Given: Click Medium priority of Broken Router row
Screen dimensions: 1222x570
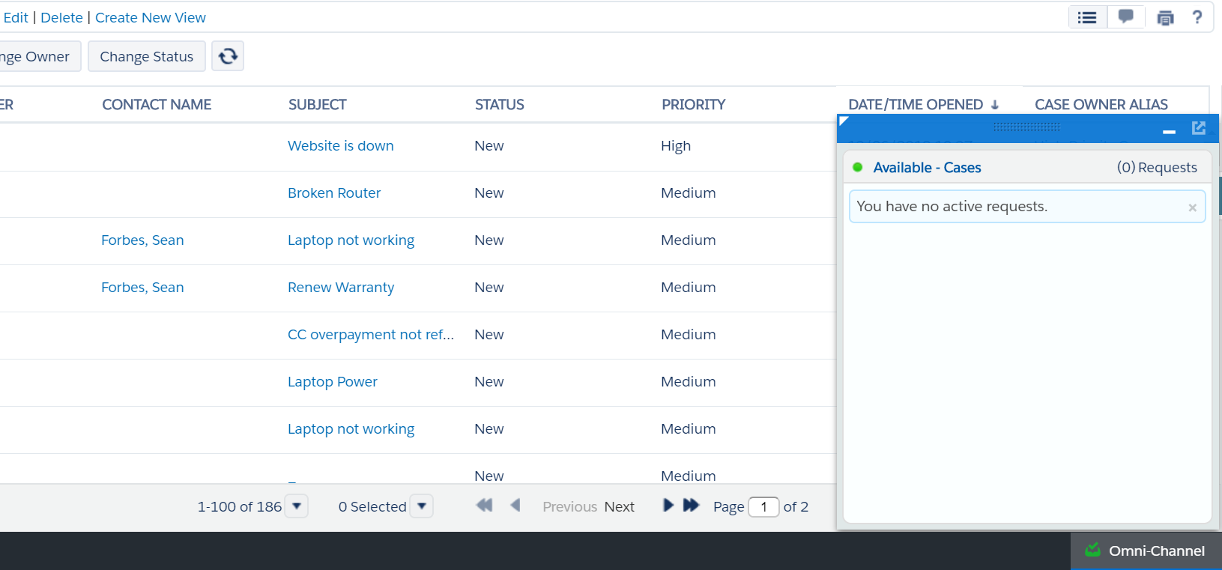Looking at the screenshot, I should pyautogui.click(x=689, y=193).
